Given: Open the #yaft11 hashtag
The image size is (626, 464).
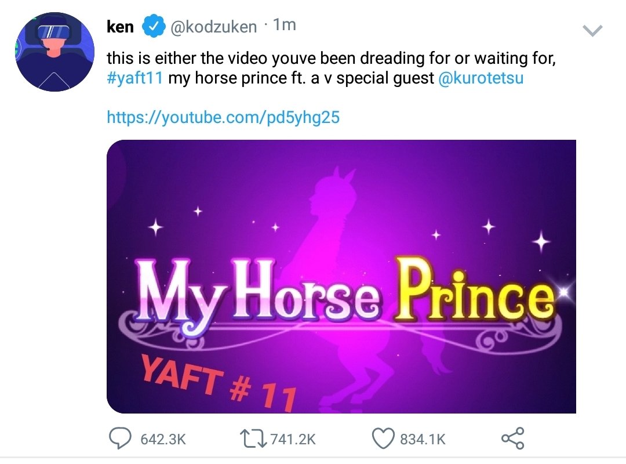Looking at the screenshot, I should click(x=134, y=78).
